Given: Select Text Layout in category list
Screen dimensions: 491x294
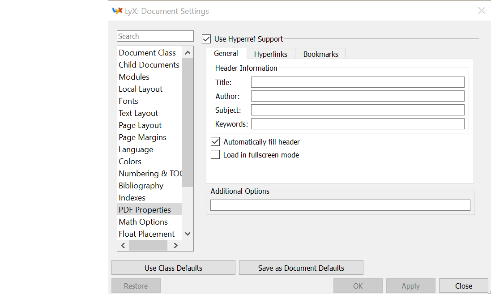Looking at the screenshot, I should click(149, 113).
